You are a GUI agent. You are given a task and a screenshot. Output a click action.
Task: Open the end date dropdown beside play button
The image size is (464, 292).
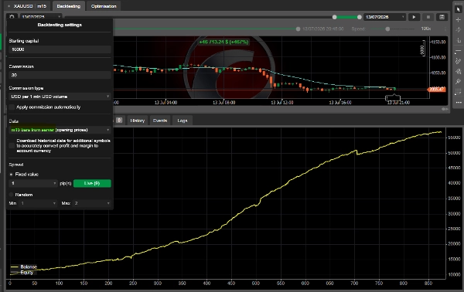click(x=384, y=17)
